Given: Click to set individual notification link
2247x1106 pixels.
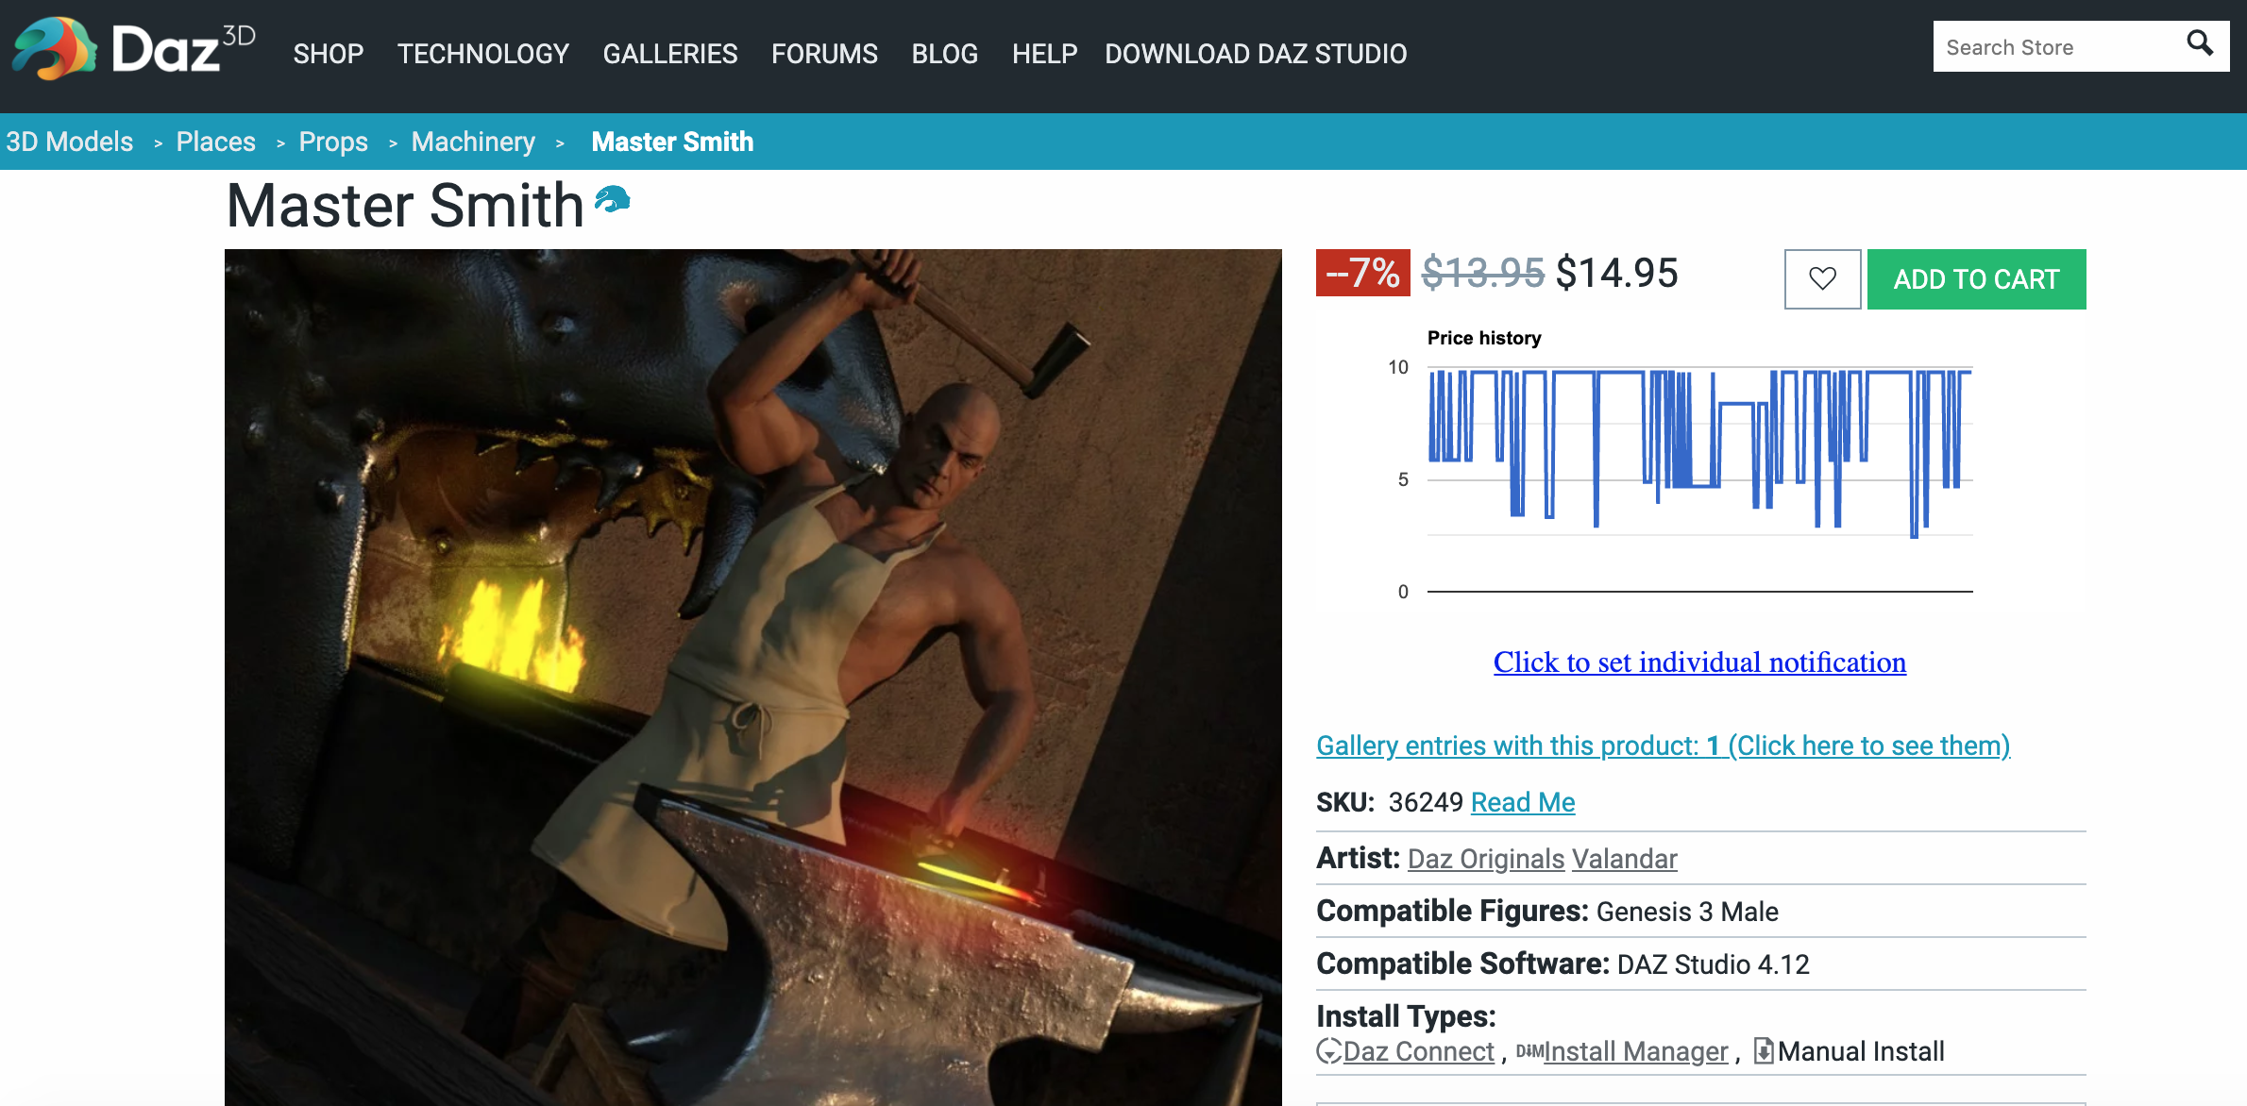Looking at the screenshot, I should [x=1698, y=662].
